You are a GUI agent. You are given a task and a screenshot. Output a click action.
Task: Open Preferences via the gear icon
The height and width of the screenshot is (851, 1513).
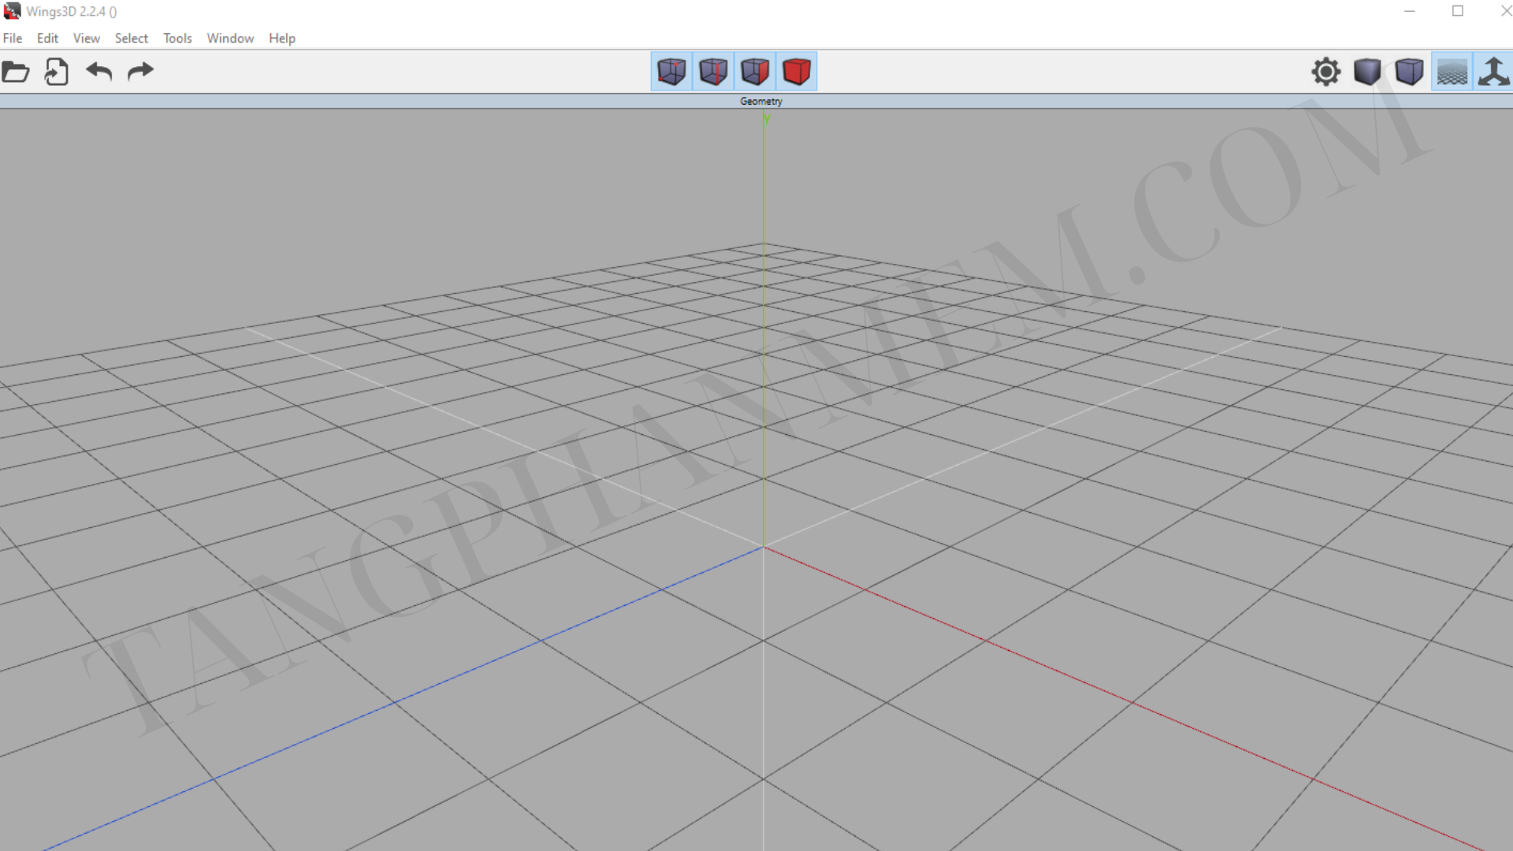pyautogui.click(x=1326, y=72)
